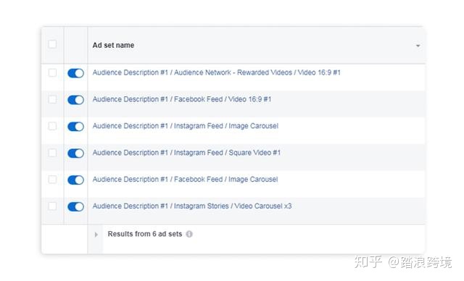Viewport: 464px width, 281px height.
Task: Toggle off the Rewarded Videos ad set
Action: pyautogui.click(x=75, y=73)
